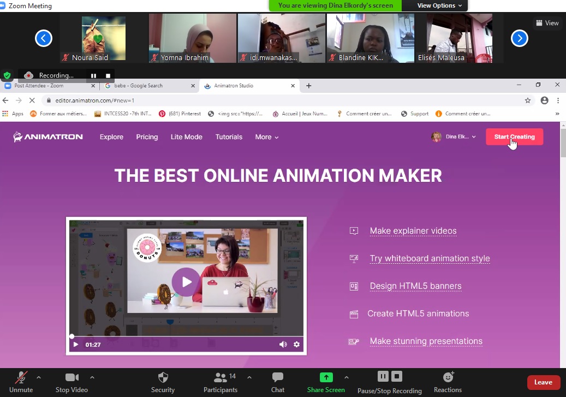Open the Zoom Chat panel
The image size is (566, 397).
pyautogui.click(x=277, y=378)
